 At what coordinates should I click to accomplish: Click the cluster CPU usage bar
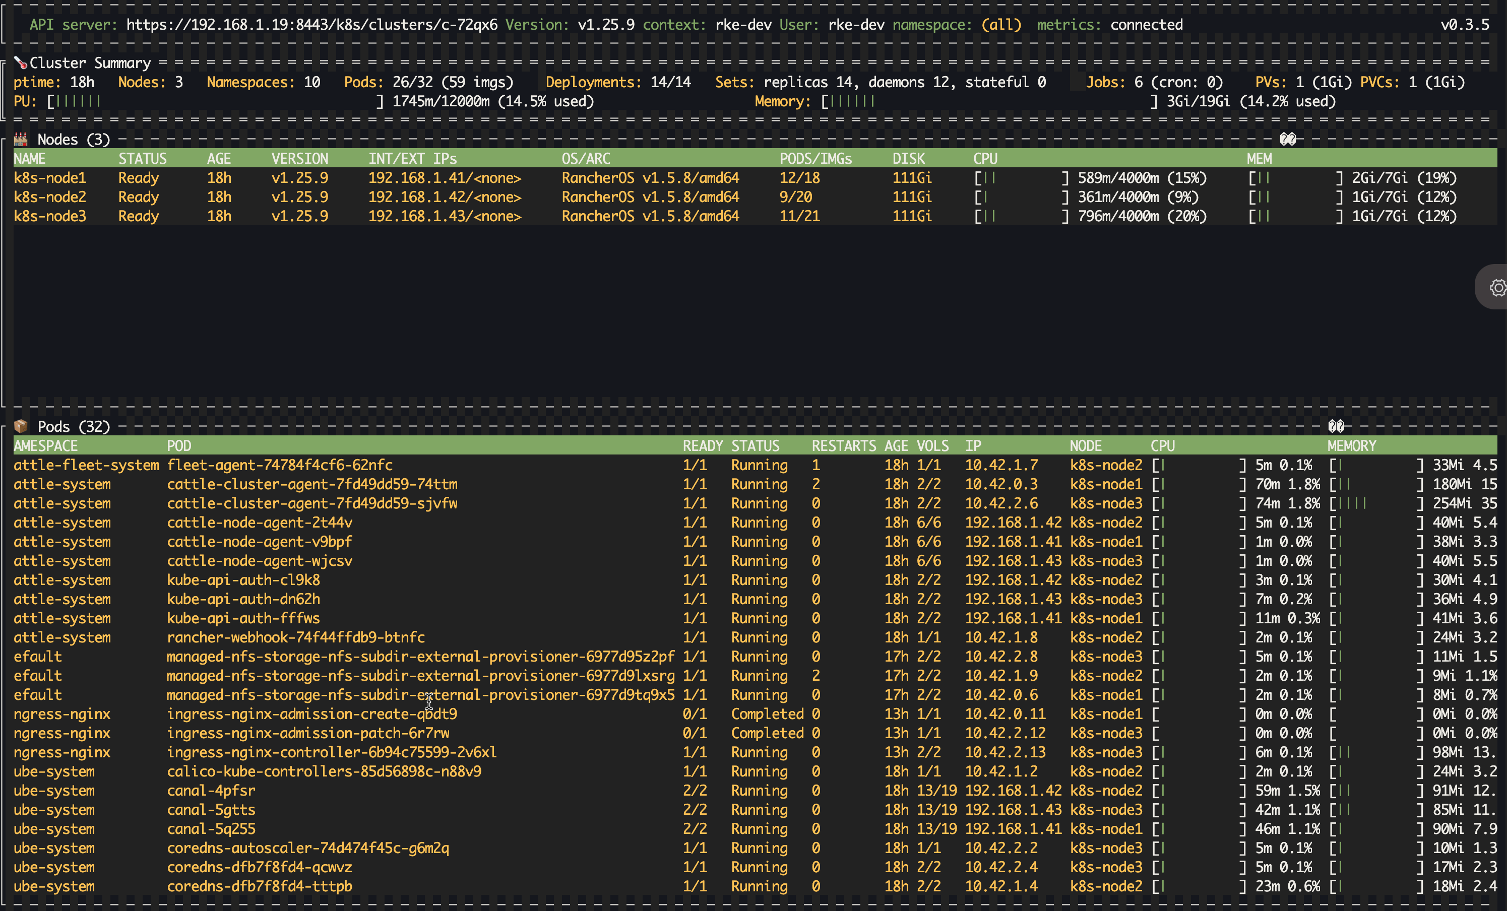click(216, 101)
